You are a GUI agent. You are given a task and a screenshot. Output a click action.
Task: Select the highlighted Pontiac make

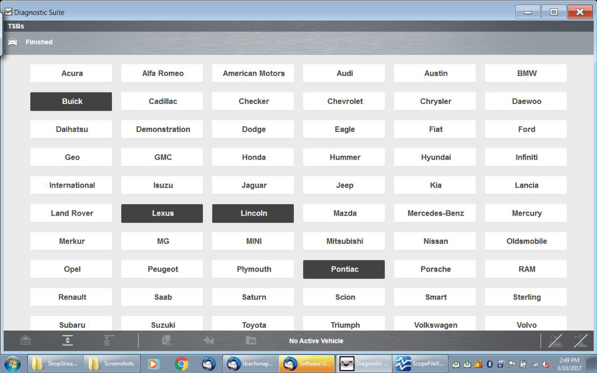tap(344, 269)
